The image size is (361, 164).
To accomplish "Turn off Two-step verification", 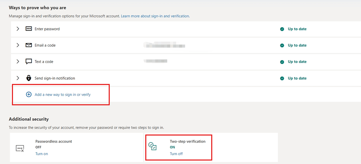I will (176, 154).
